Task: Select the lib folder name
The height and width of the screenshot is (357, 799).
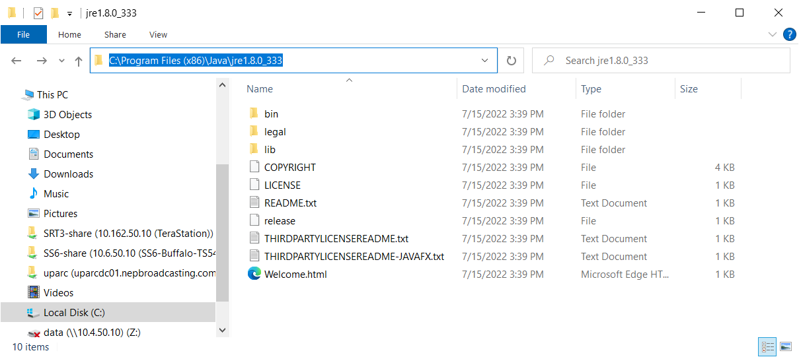Action: [x=270, y=150]
